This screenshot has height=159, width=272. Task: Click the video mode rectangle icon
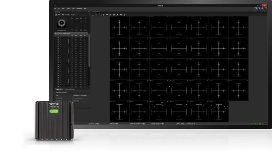(113, 15)
